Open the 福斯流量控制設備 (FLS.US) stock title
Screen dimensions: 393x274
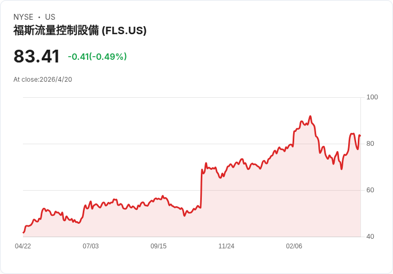coord(80,30)
